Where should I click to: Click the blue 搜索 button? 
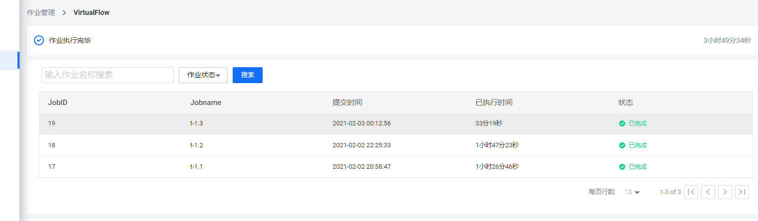point(248,75)
